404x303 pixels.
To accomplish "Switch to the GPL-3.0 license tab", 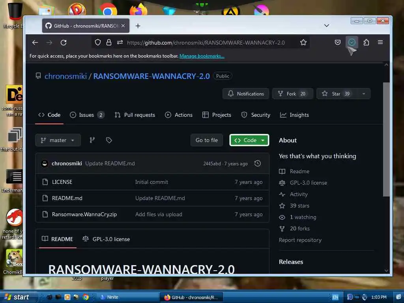I will click(106, 239).
